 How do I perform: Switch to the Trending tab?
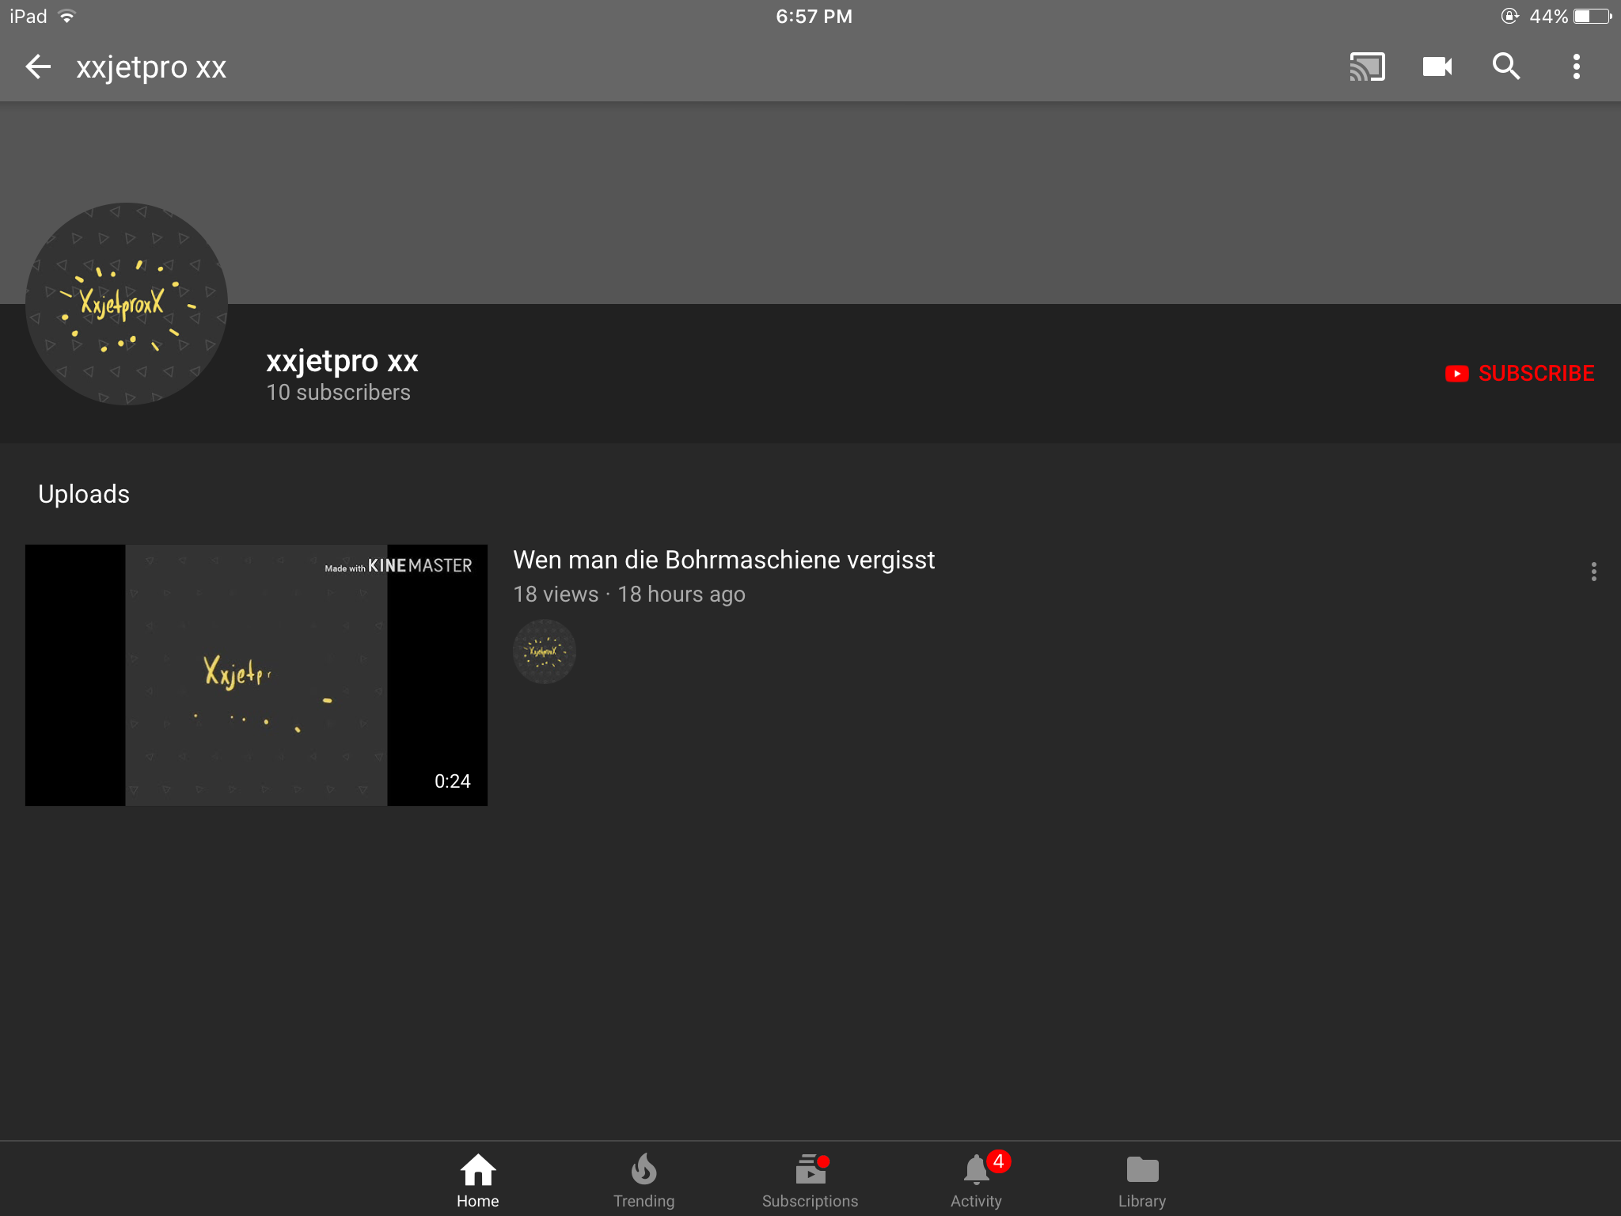[643, 1180]
